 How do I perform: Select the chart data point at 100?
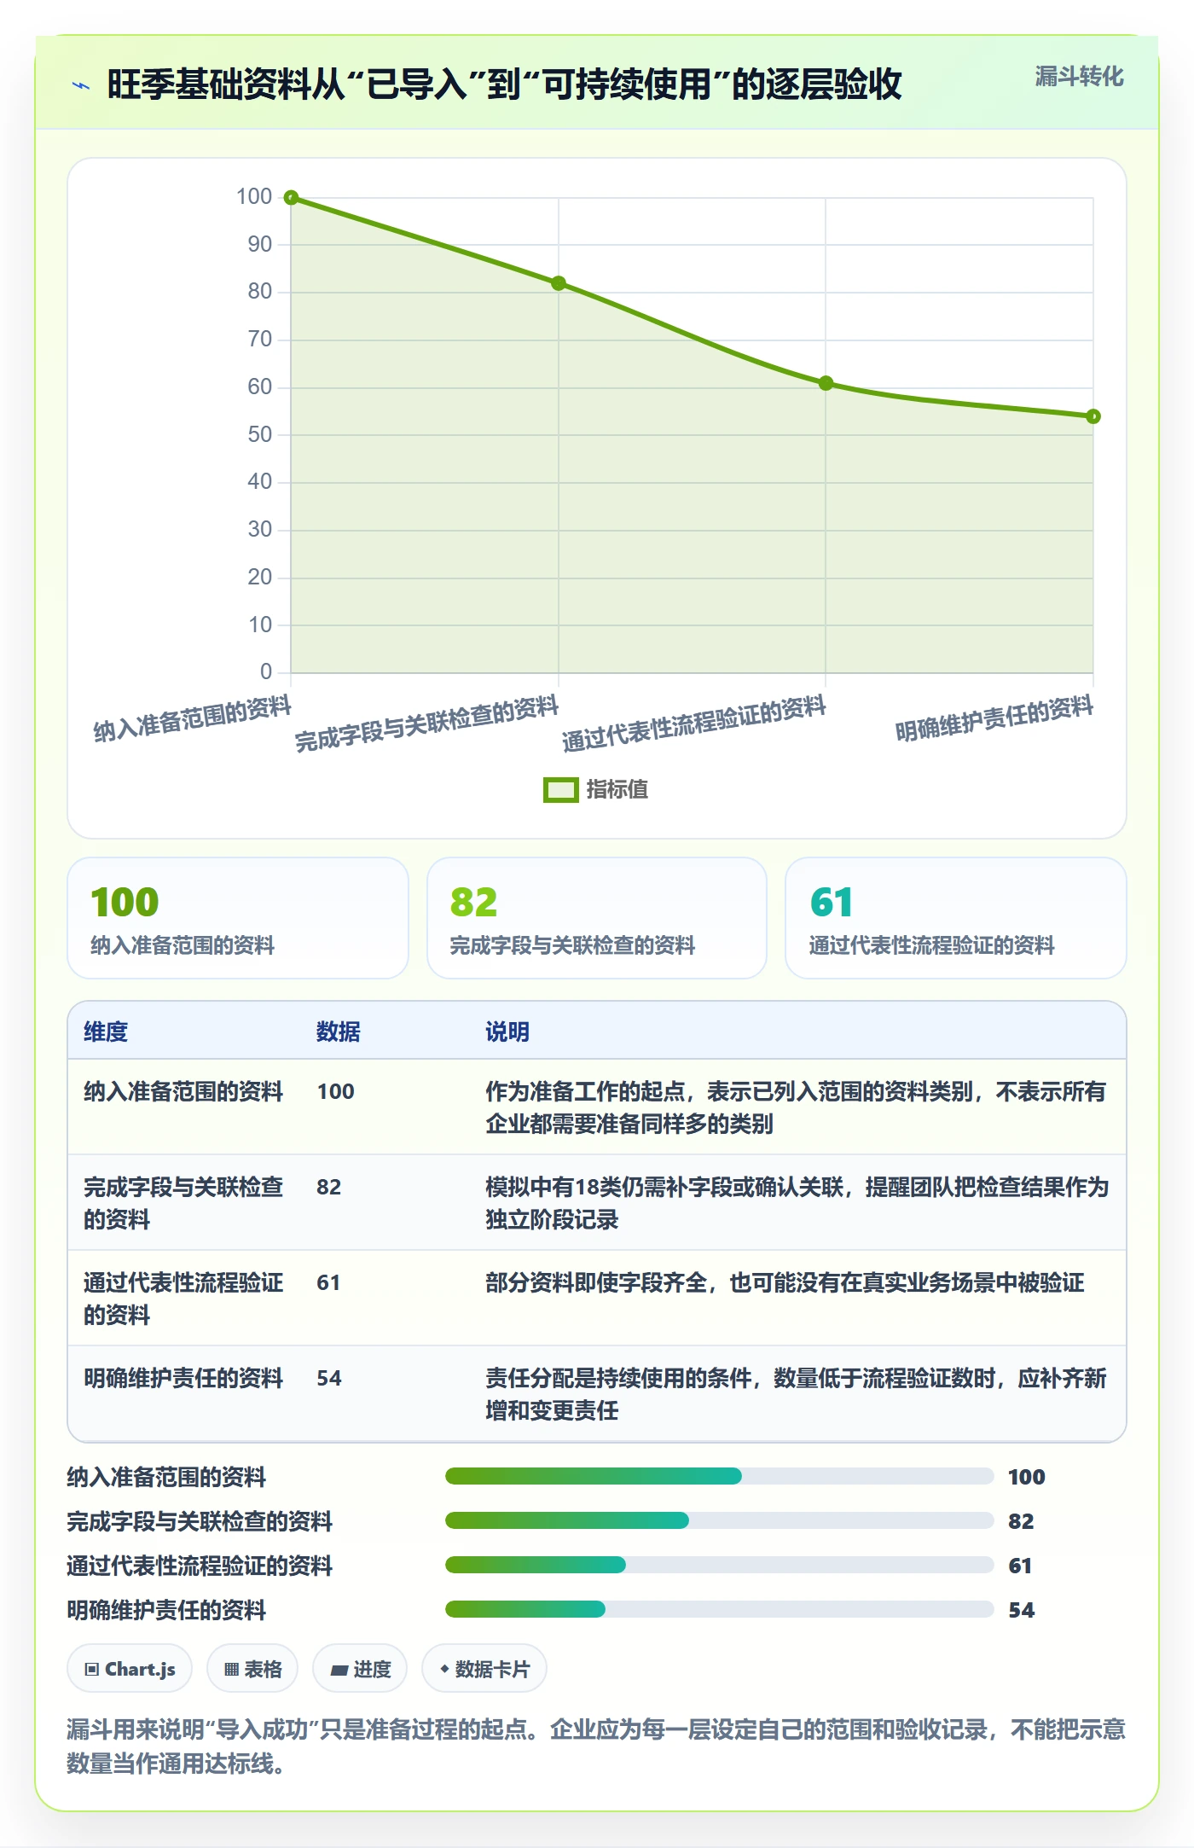[x=291, y=198]
